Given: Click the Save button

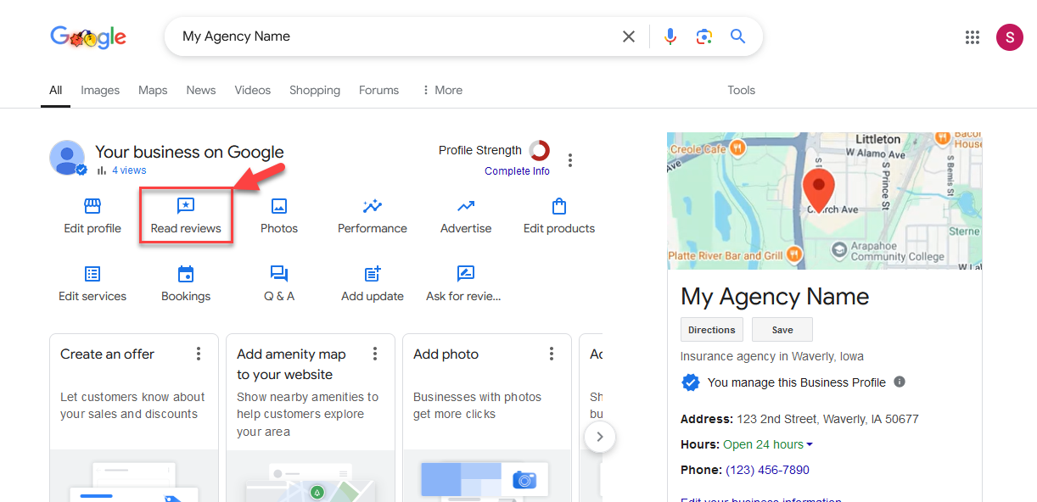Looking at the screenshot, I should click(x=782, y=330).
